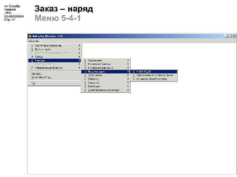Open menu item 7 Специальные функции
This screenshot has width=237, height=177.
(x=55, y=68)
